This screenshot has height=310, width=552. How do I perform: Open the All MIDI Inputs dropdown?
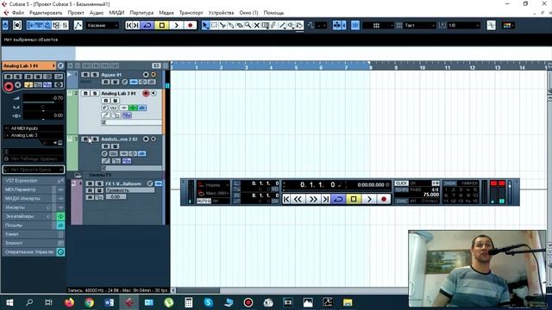[34, 128]
